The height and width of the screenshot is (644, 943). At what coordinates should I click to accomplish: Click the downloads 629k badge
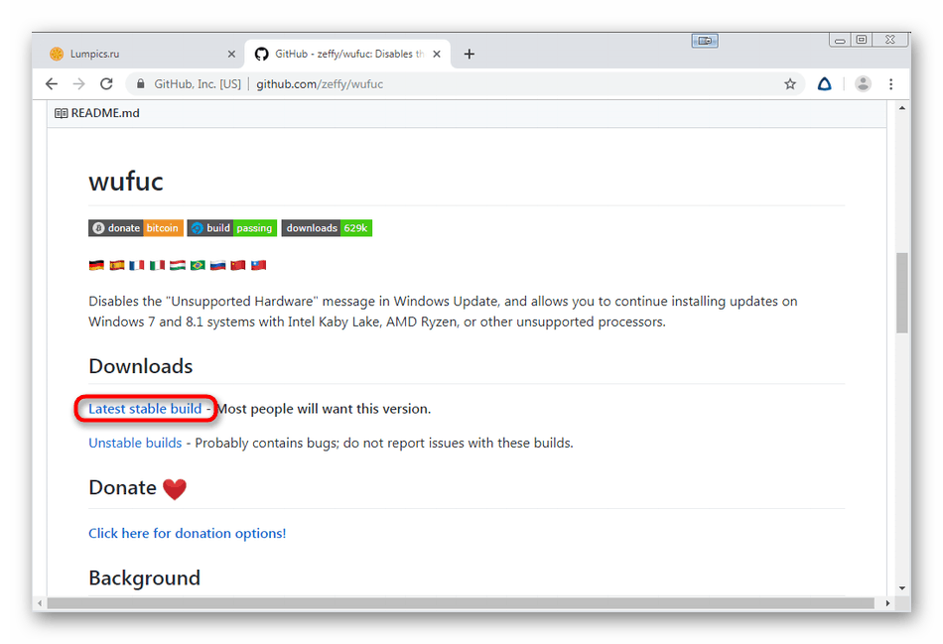[x=327, y=228]
